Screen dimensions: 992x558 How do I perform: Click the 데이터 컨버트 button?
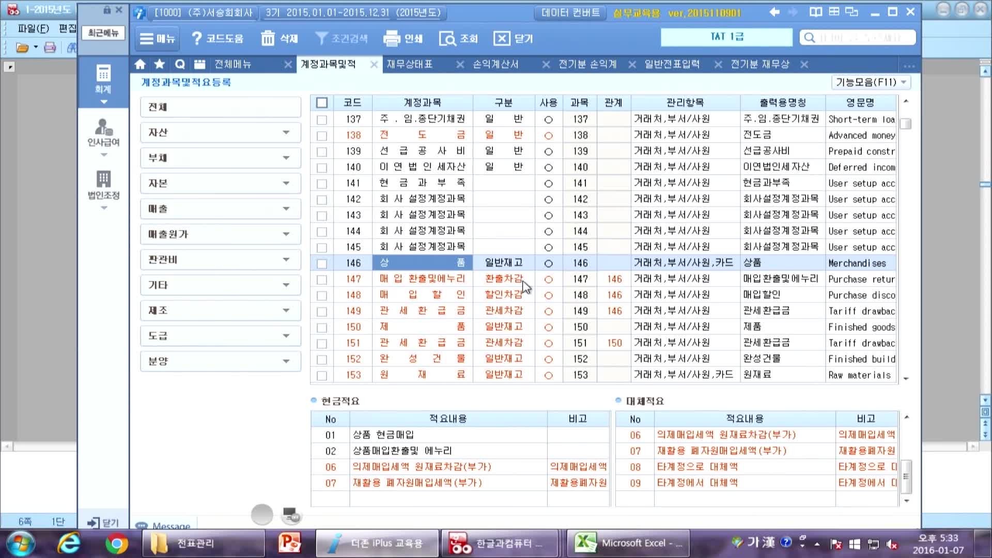(x=570, y=12)
